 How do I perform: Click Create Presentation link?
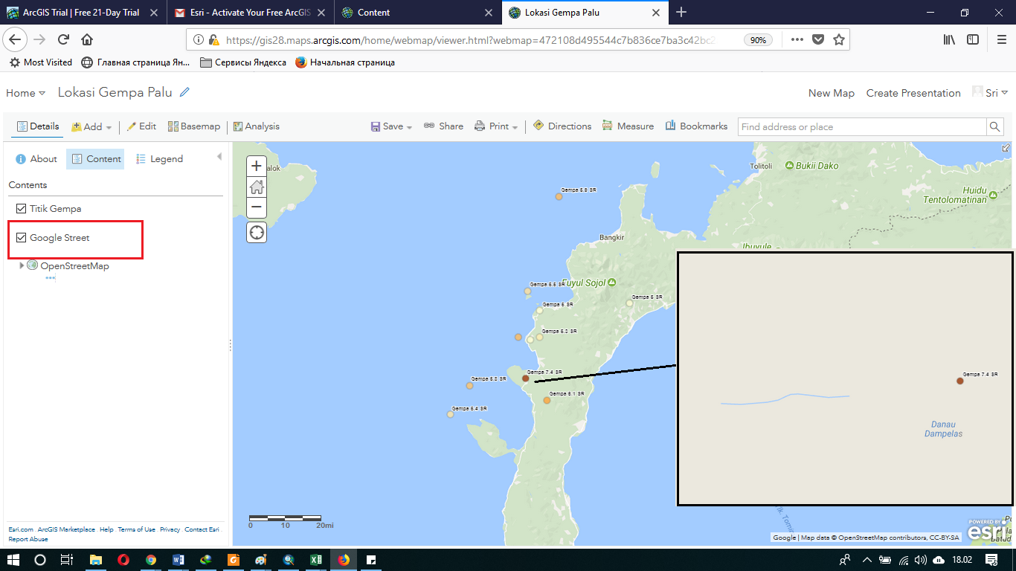click(x=913, y=93)
